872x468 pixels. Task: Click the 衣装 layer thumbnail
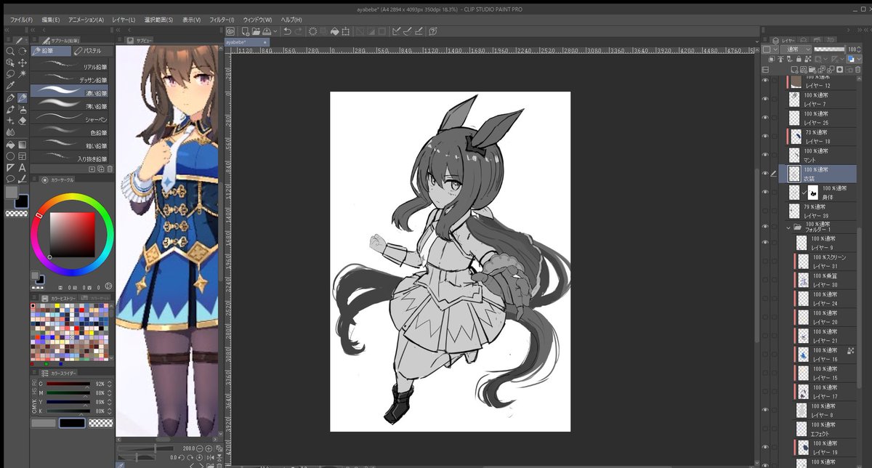pos(794,174)
